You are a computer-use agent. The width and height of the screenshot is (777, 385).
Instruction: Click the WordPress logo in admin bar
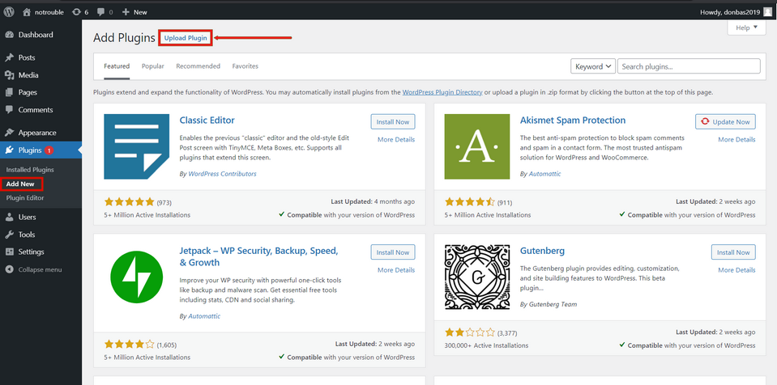(x=10, y=12)
